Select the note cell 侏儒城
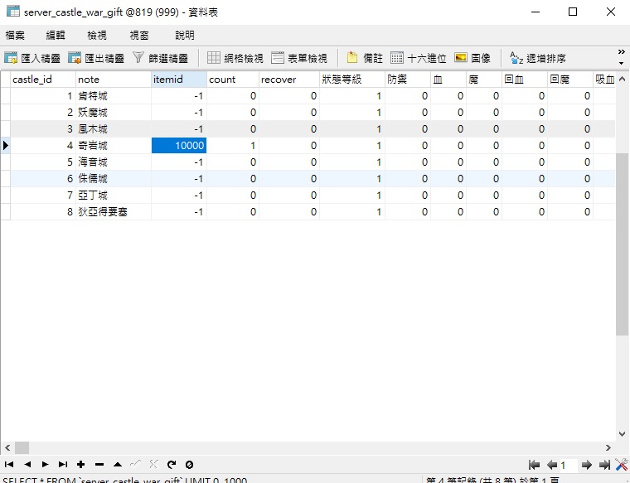The image size is (630, 483). tap(114, 179)
